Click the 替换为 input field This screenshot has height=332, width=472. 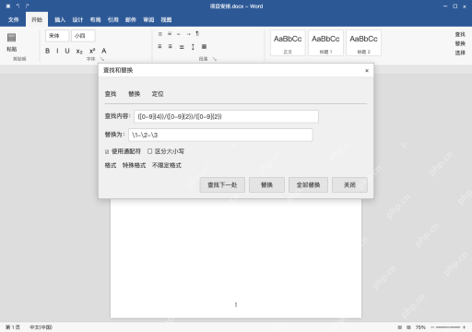(x=220, y=135)
